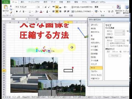Image resolution: width=132 pixels, height=99 pixels.
Task: Check lock aspect ratio checkbox
Action: click(x=108, y=43)
